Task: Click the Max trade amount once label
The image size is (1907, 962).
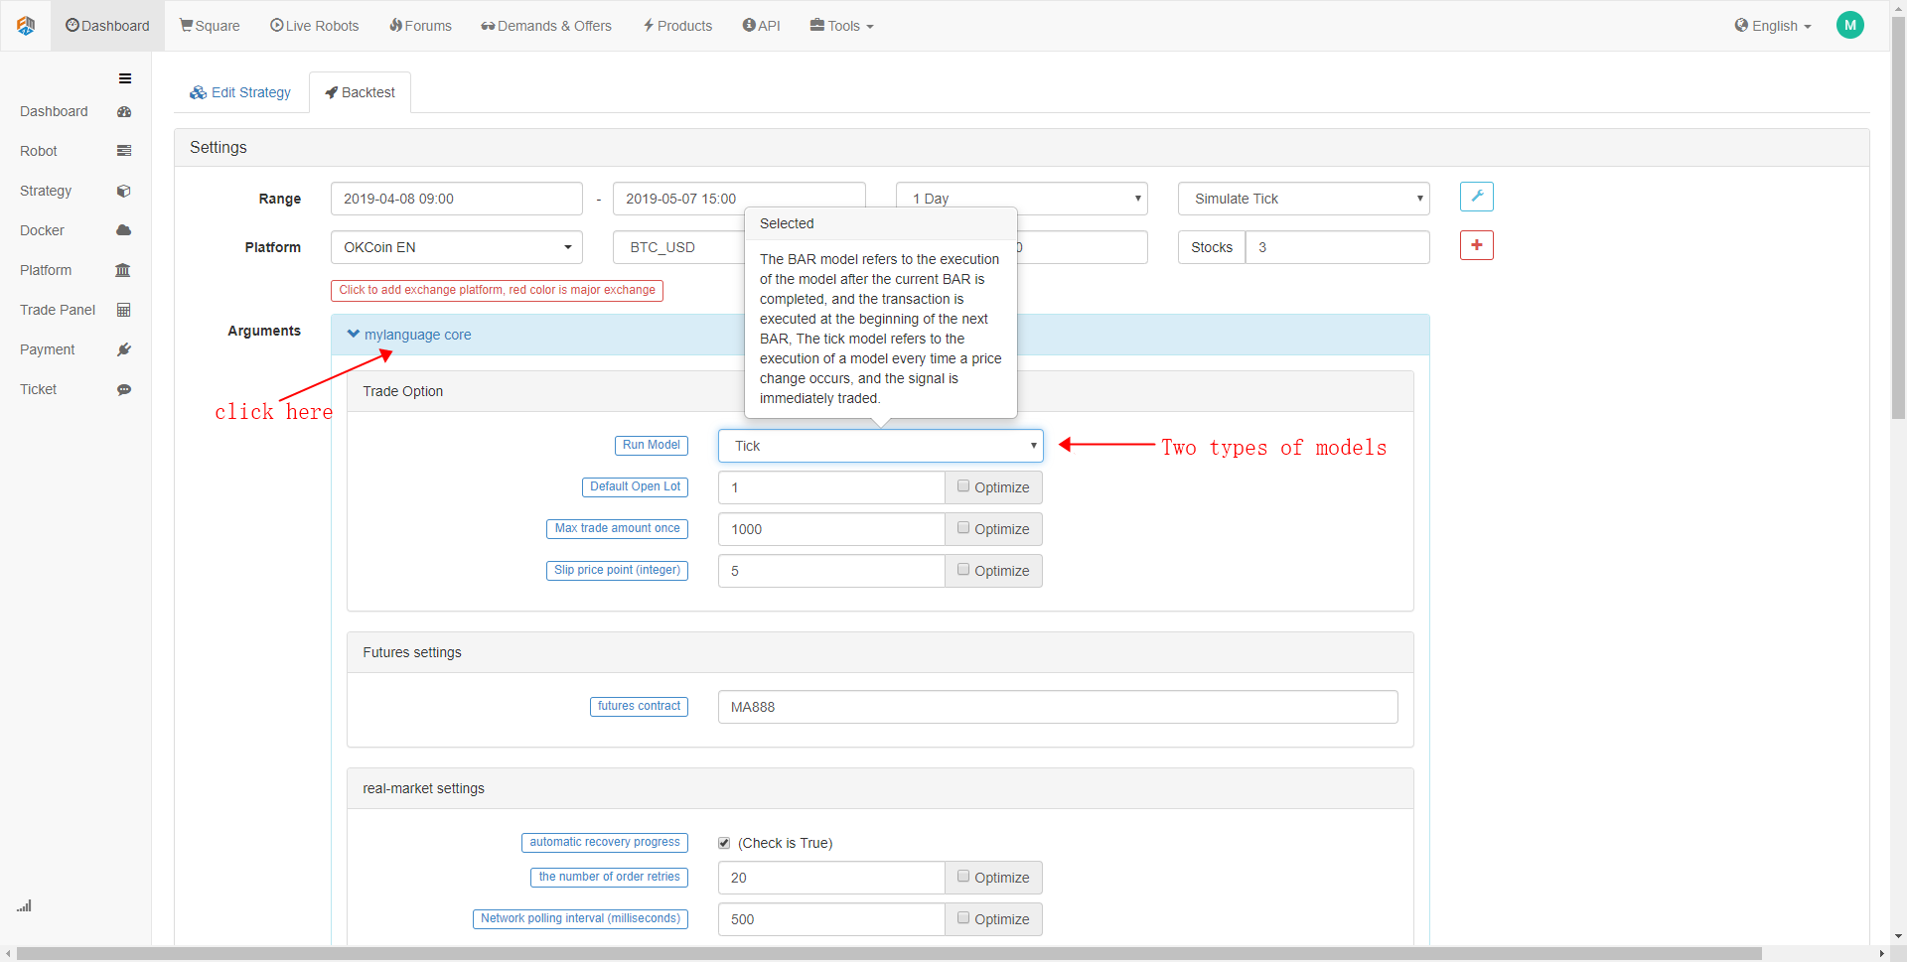Action: (x=617, y=529)
